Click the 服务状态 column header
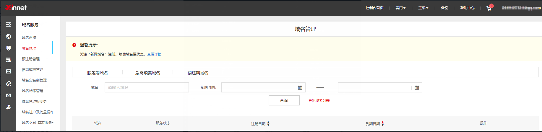 (x=163, y=123)
